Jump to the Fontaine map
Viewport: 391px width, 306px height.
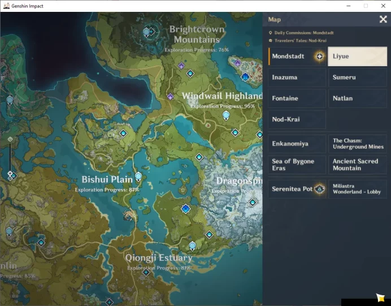(x=297, y=98)
